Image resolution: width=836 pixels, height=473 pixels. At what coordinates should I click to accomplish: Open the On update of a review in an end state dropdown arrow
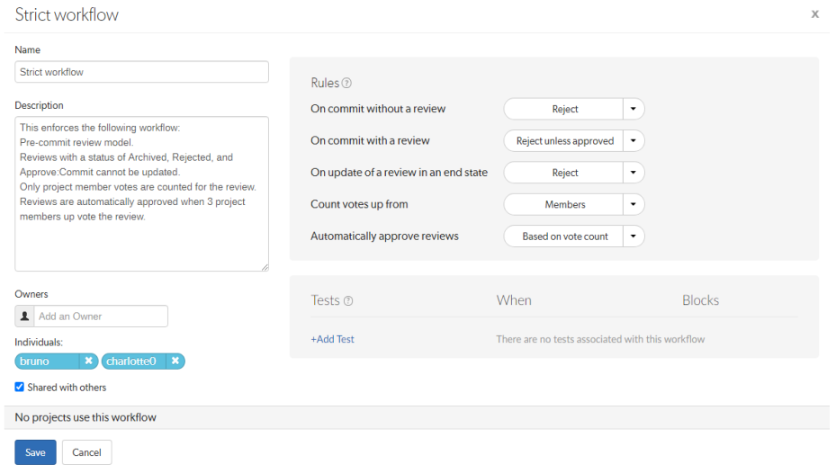634,173
